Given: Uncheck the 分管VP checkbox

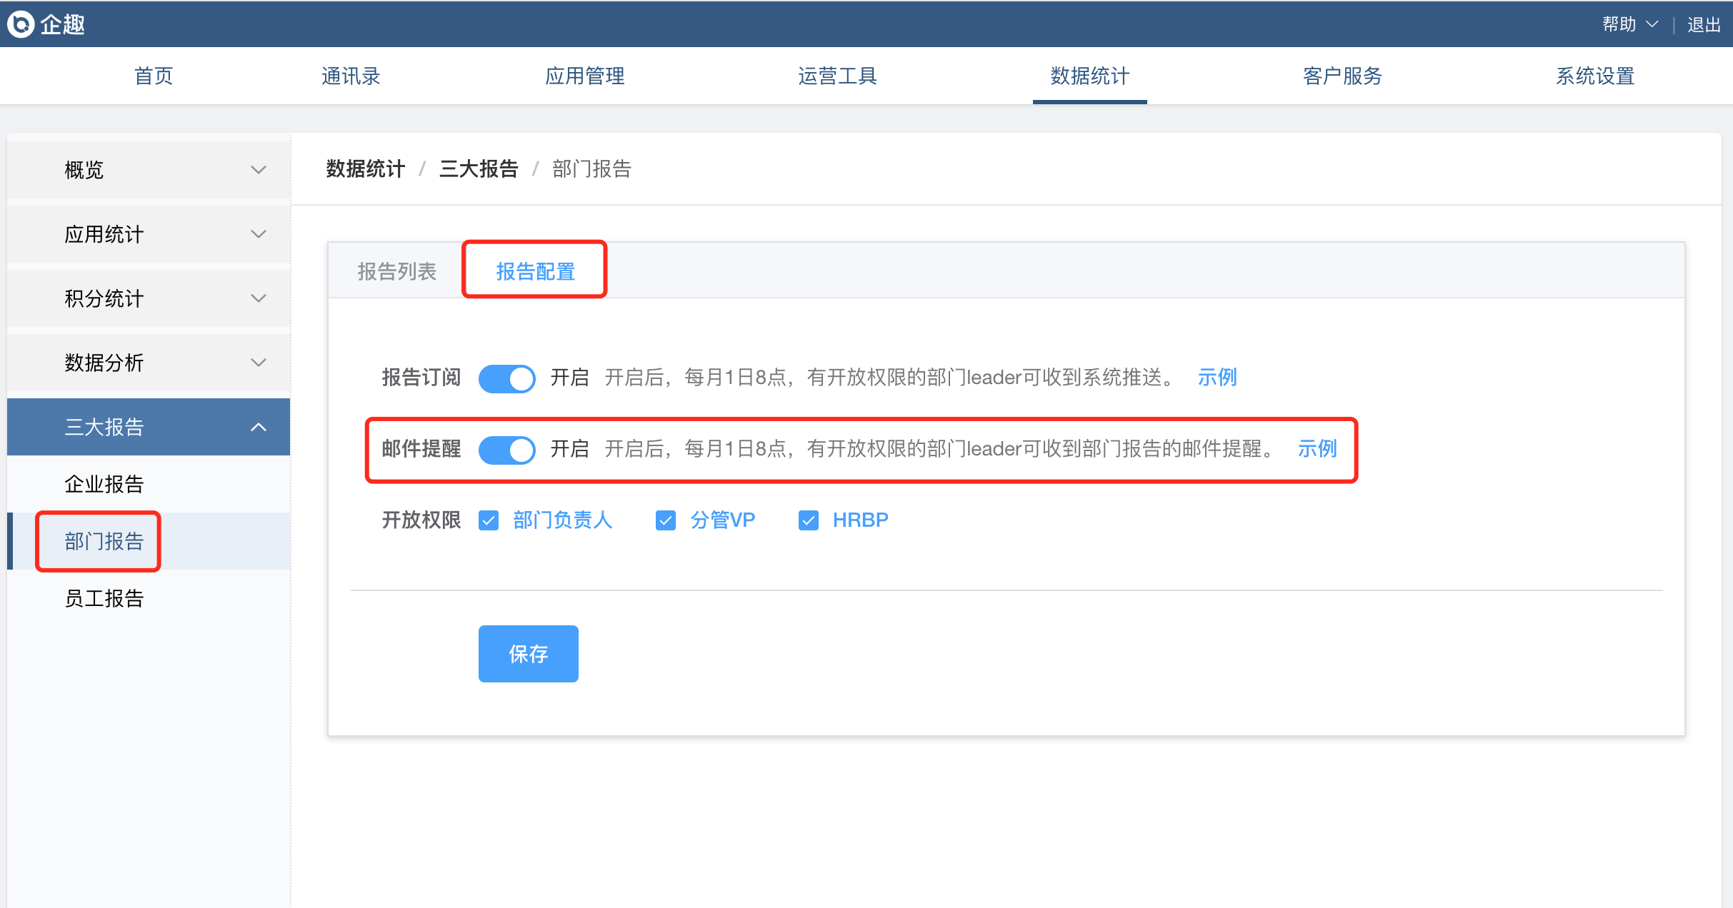Looking at the screenshot, I should tap(666, 520).
